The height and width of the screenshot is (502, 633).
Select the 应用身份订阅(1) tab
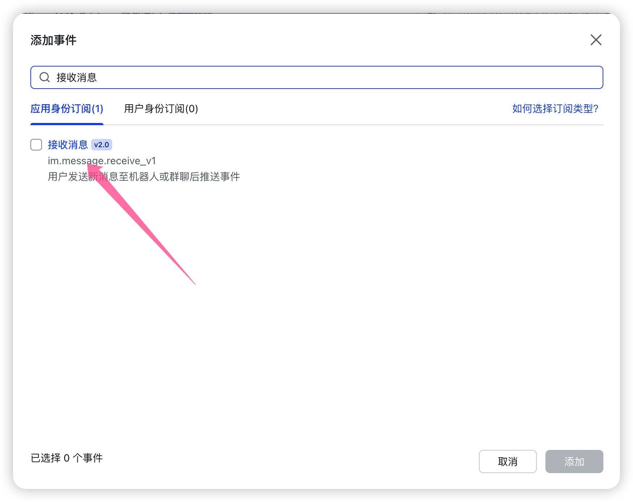pos(67,109)
